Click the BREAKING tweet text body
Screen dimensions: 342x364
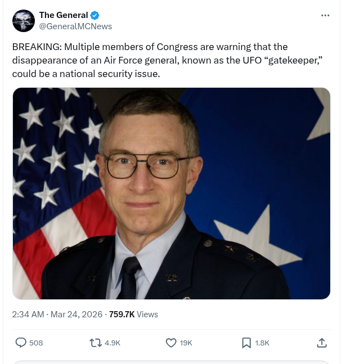click(x=168, y=60)
